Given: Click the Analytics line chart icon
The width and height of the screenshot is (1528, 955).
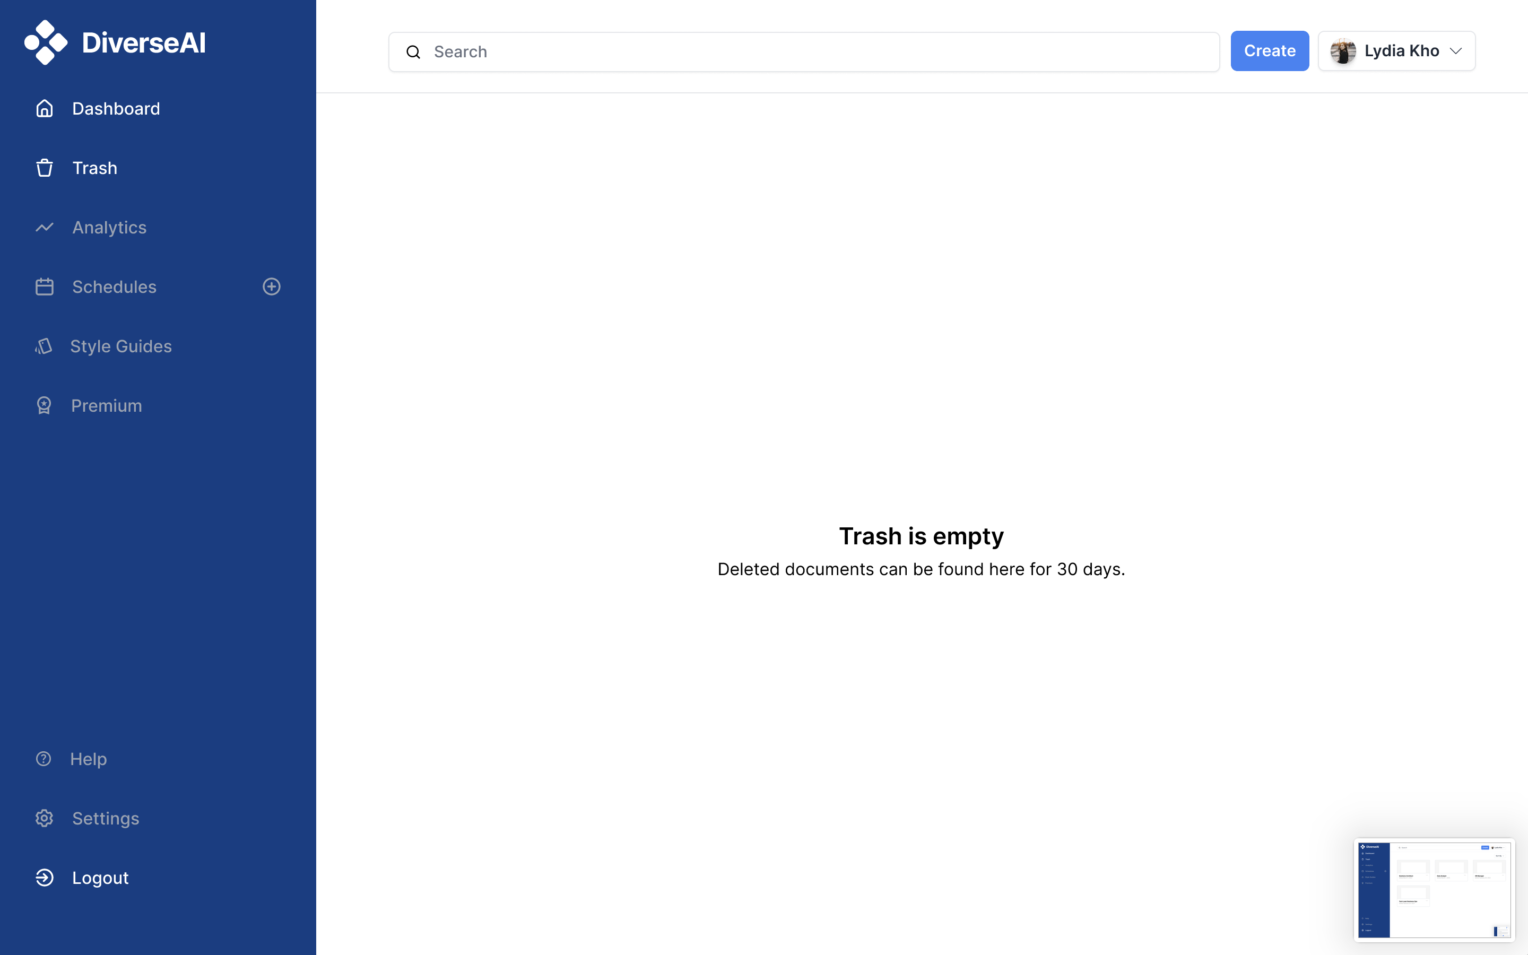Looking at the screenshot, I should pos(44,228).
